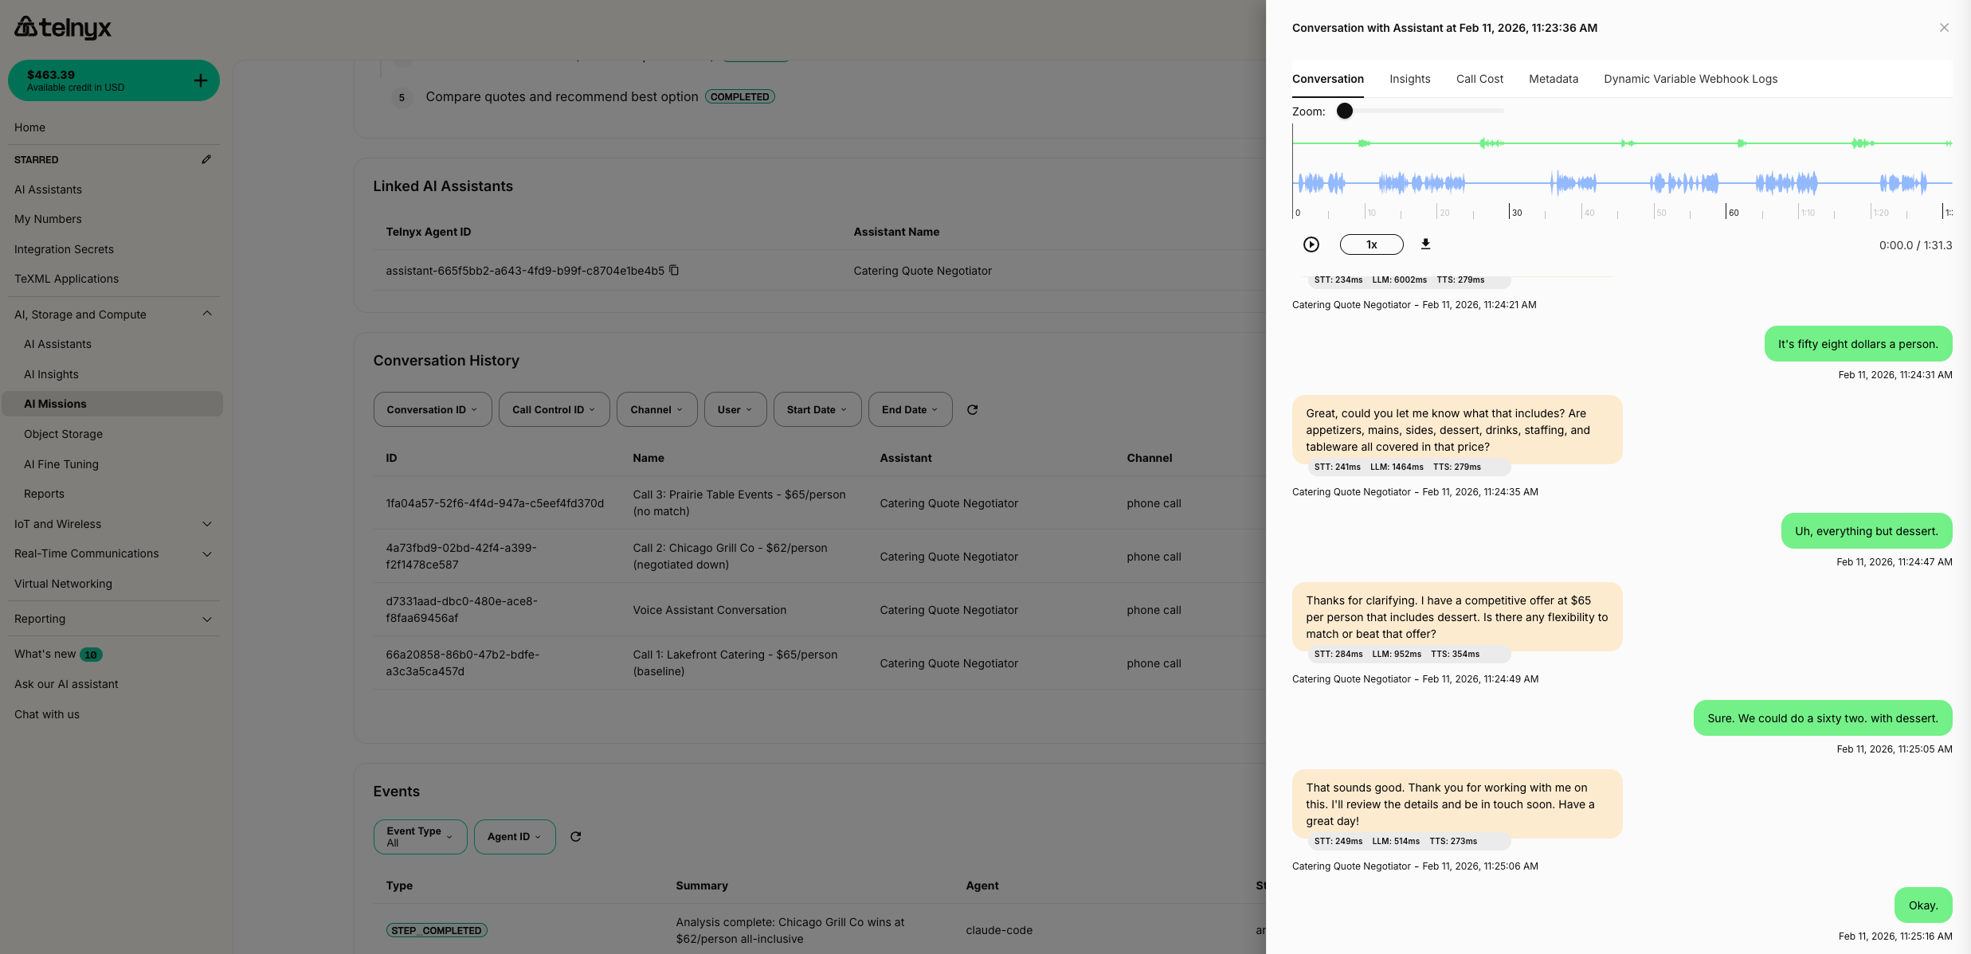The height and width of the screenshot is (954, 1971).
Task: Open the Start Date filter
Action: click(x=817, y=409)
